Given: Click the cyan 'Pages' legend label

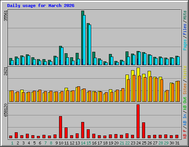Looking at the screenshot, I should (185, 45).
